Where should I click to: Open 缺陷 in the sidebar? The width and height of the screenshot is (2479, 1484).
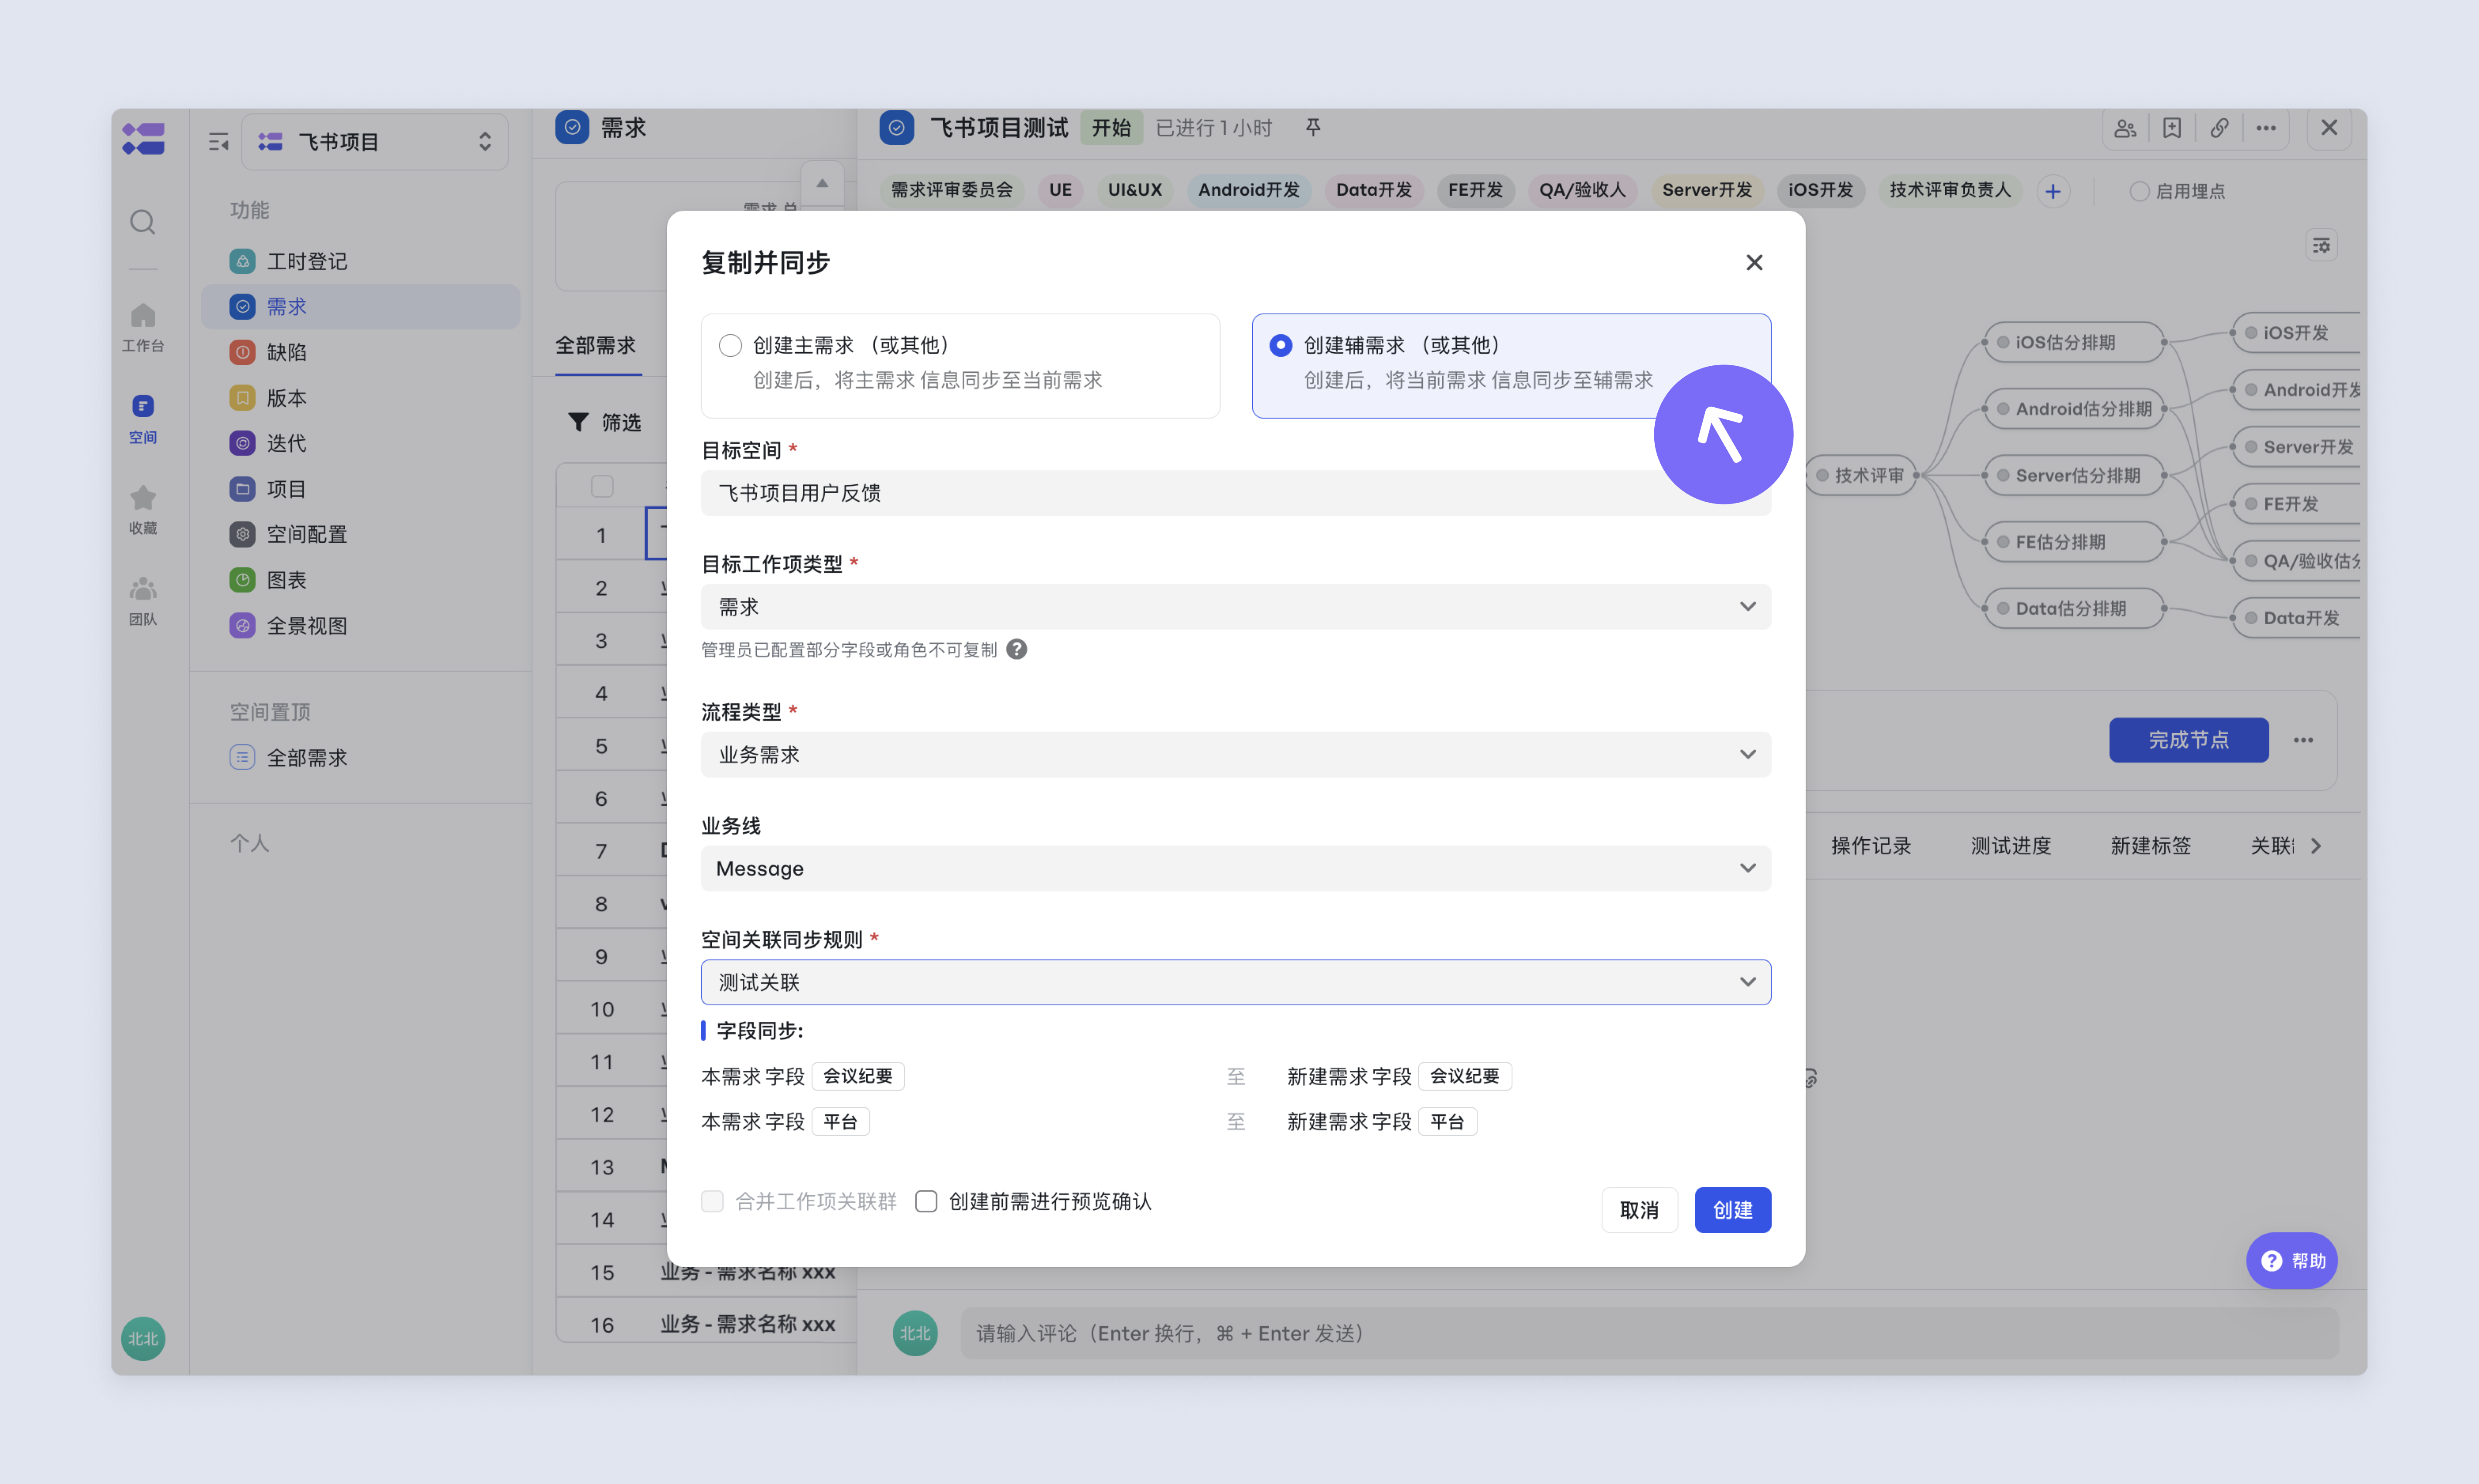click(x=360, y=352)
